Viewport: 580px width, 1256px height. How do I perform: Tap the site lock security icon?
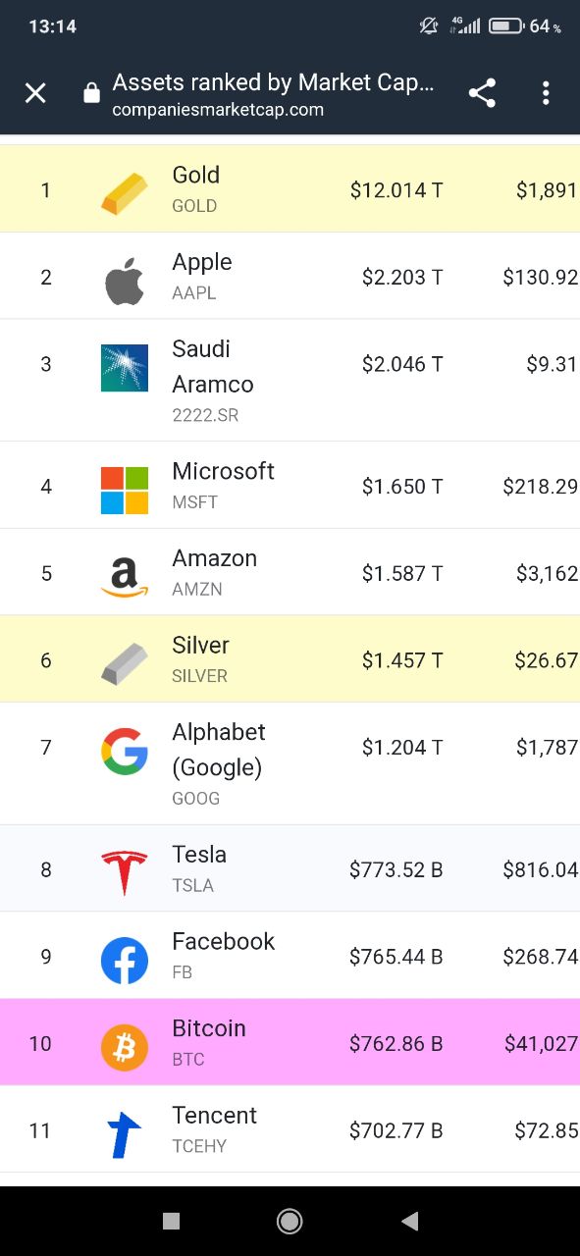coord(91,93)
